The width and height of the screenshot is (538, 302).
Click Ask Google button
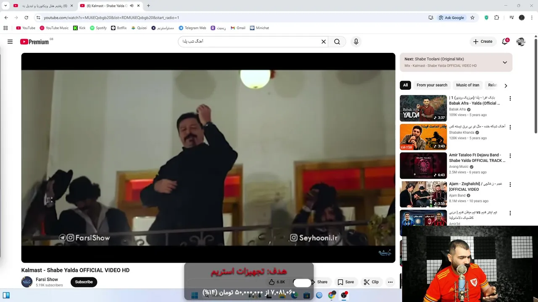click(x=451, y=18)
